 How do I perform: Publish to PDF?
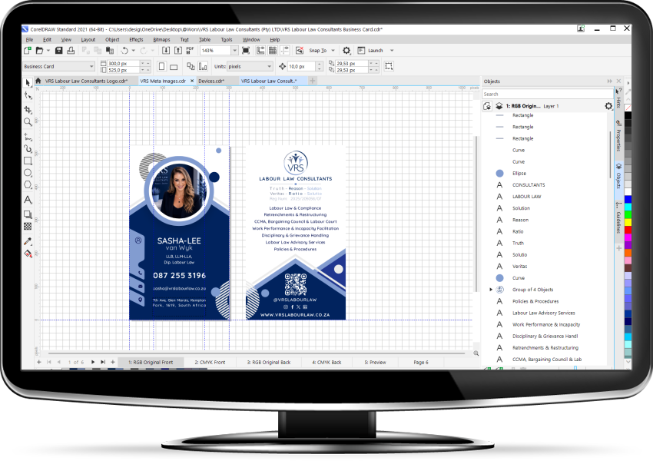190,51
